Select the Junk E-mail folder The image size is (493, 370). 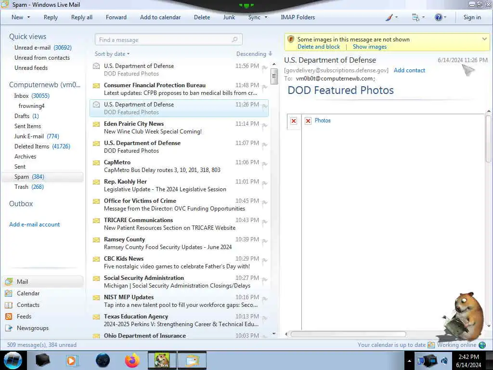click(x=37, y=136)
